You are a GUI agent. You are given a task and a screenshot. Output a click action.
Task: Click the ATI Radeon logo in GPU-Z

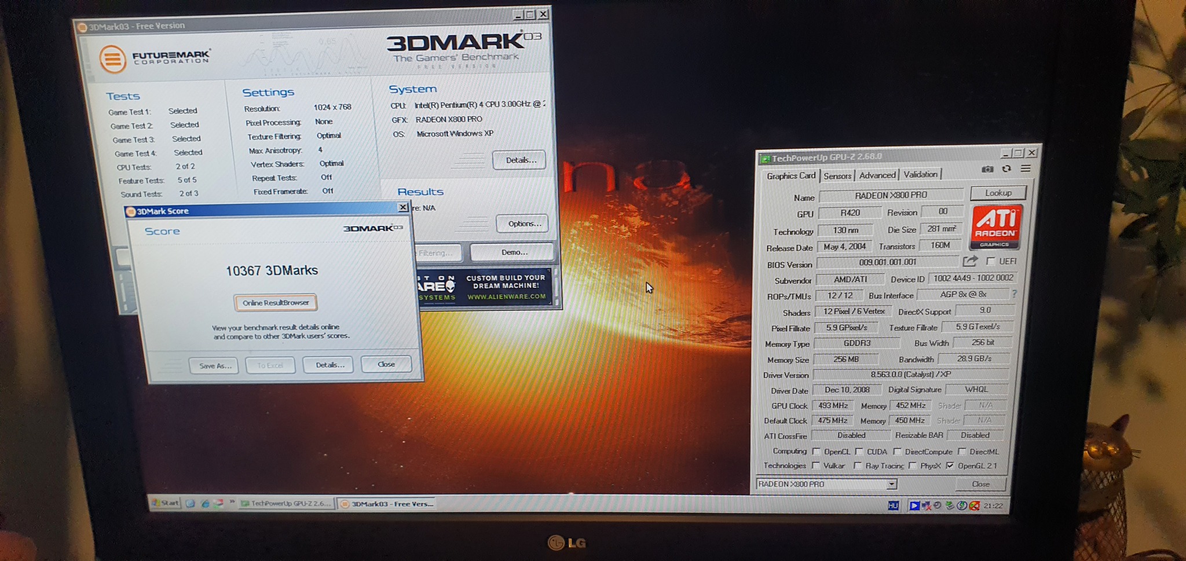click(996, 227)
